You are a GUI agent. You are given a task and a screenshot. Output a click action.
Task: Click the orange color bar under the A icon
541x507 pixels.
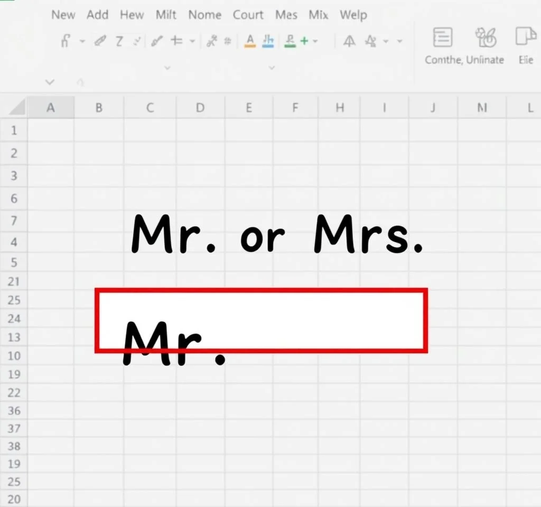tap(249, 44)
